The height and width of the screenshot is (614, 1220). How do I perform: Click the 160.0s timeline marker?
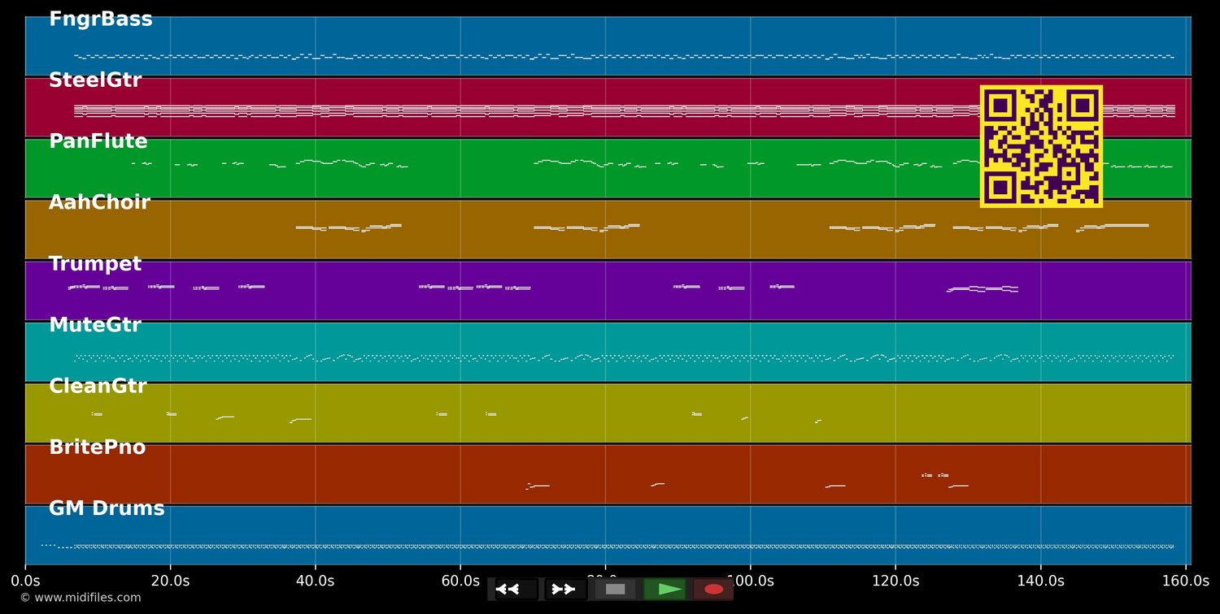1187,580
